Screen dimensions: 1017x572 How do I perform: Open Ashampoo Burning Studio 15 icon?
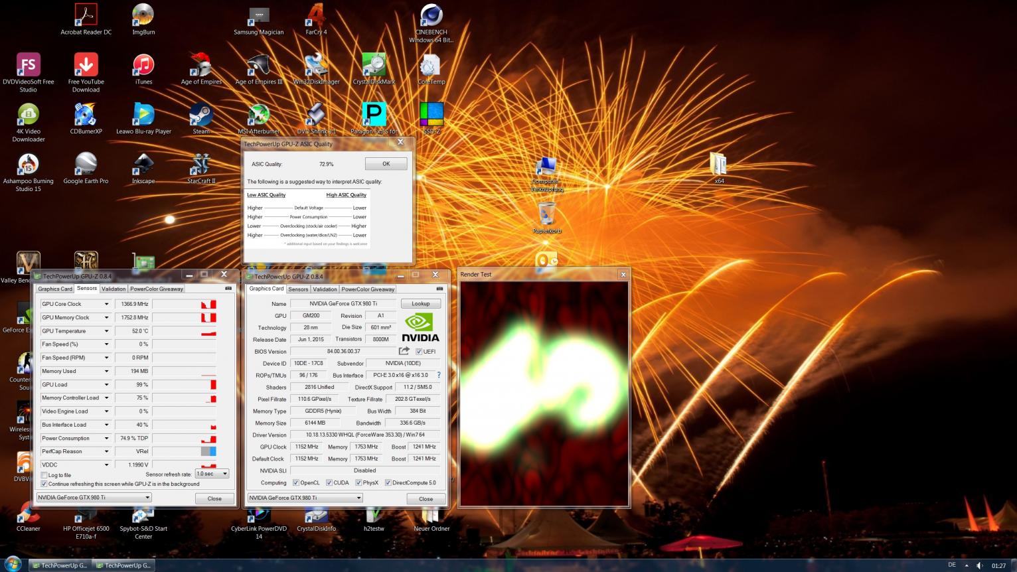29,173
